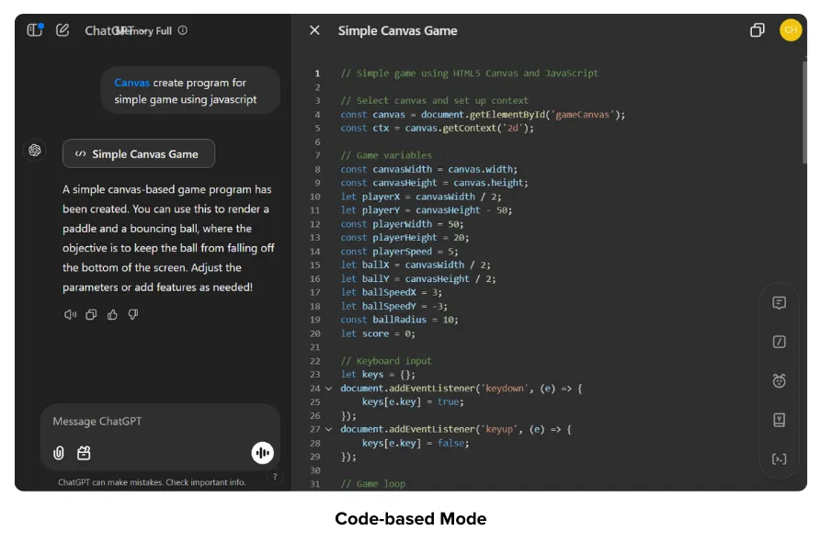The height and width of the screenshot is (542, 820).
Task: Click the Canvas link in user prompt
Action: (131, 83)
